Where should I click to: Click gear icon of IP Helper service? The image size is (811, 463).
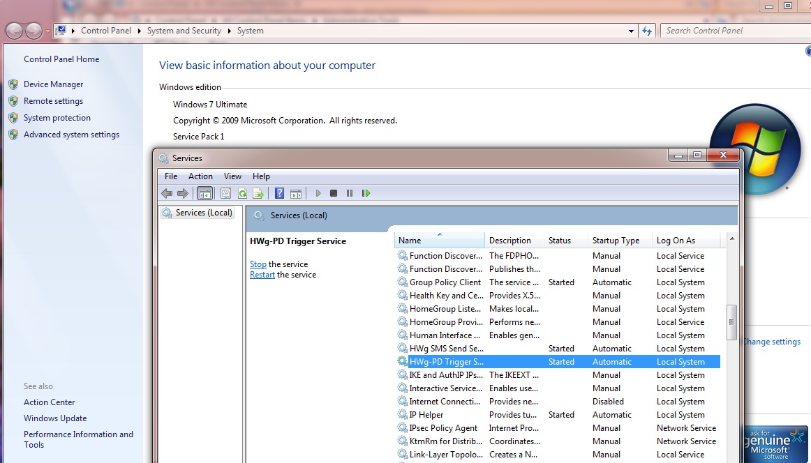tap(402, 414)
